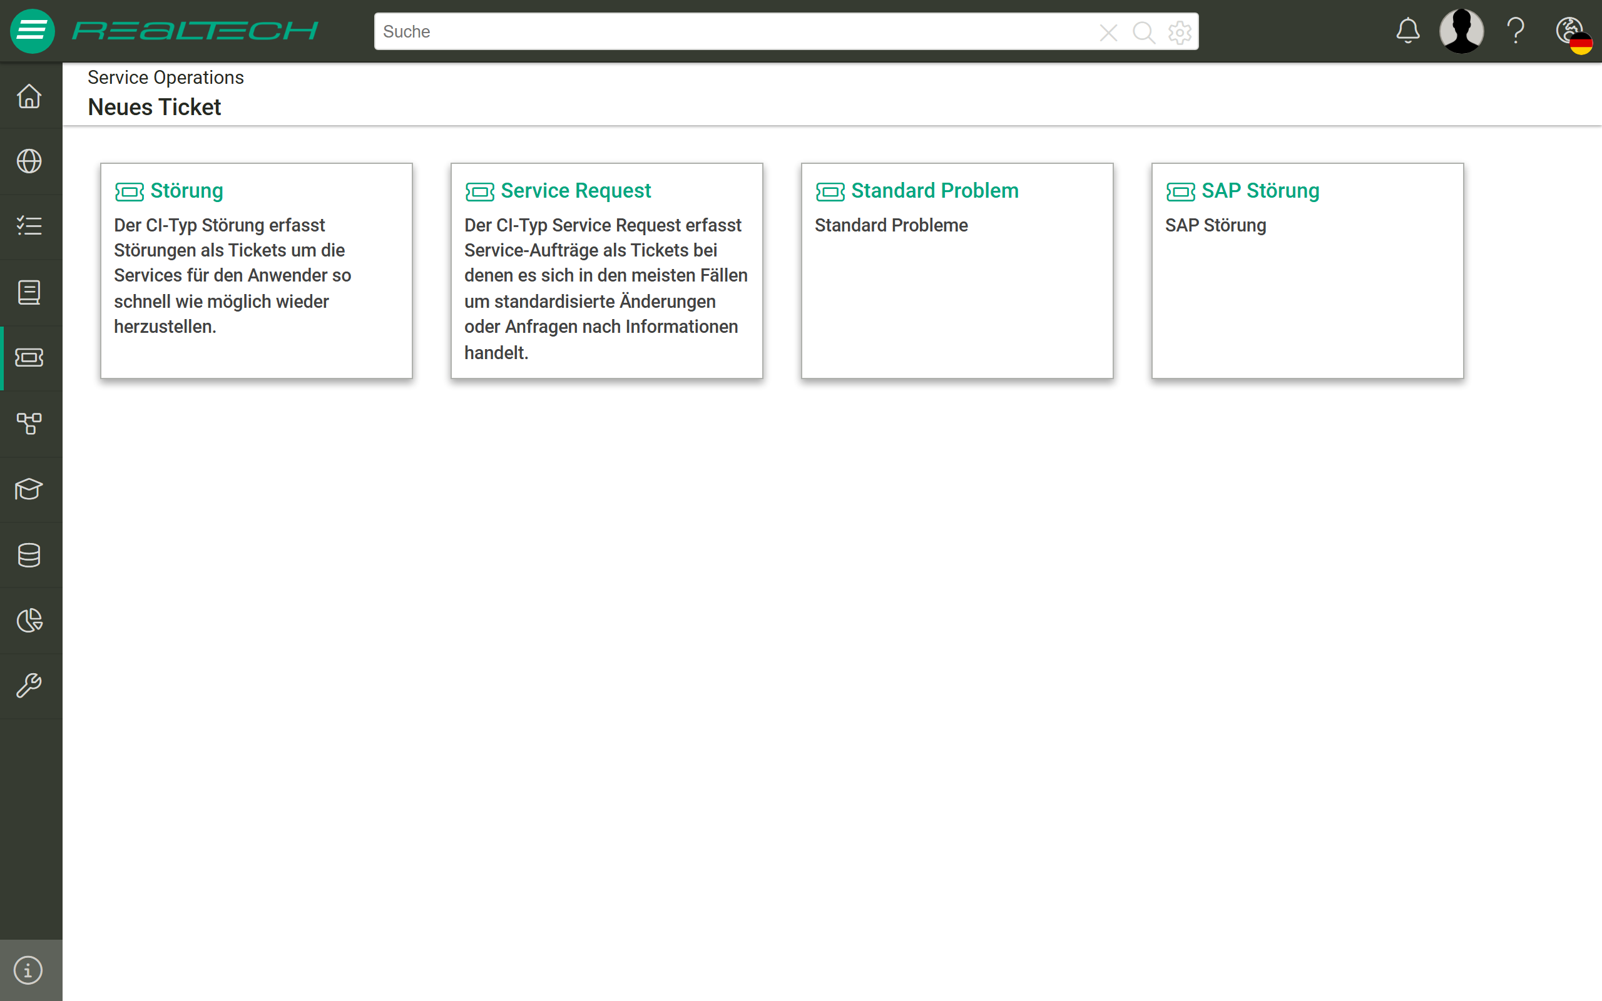Viewport: 1602px width, 1001px height.
Task: Click ticket icon on Störung card
Action: click(129, 192)
